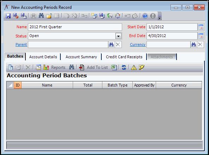Click the grayed list form icon in top toolbar
The height and width of the screenshot is (155, 209).
coord(56,16)
